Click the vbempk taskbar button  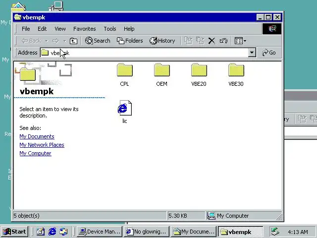(x=241, y=232)
